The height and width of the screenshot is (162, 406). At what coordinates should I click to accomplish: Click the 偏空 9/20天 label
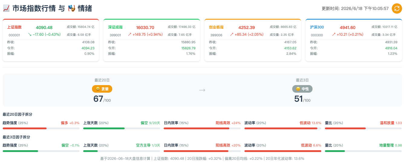tap(150, 123)
